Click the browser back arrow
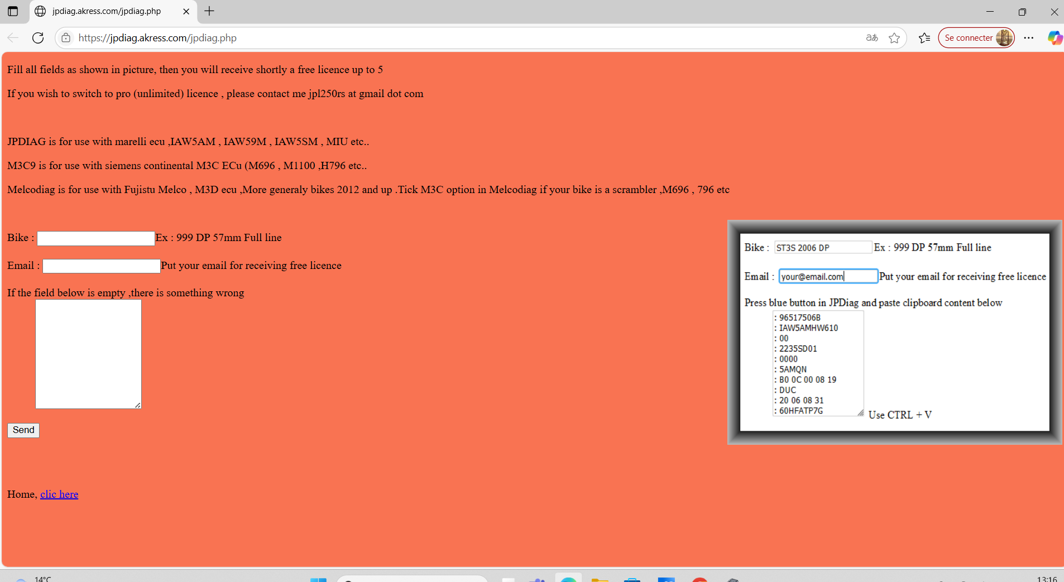The width and height of the screenshot is (1064, 582). coord(13,38)
